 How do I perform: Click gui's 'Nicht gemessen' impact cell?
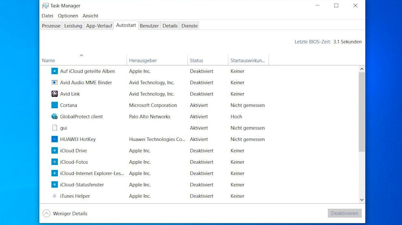point(248,128)
